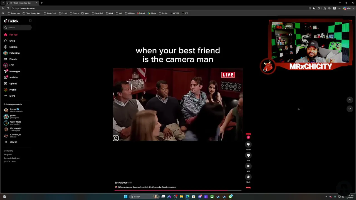356x200 pixels.
Task: Open the Company footer link
Action: 9,151
